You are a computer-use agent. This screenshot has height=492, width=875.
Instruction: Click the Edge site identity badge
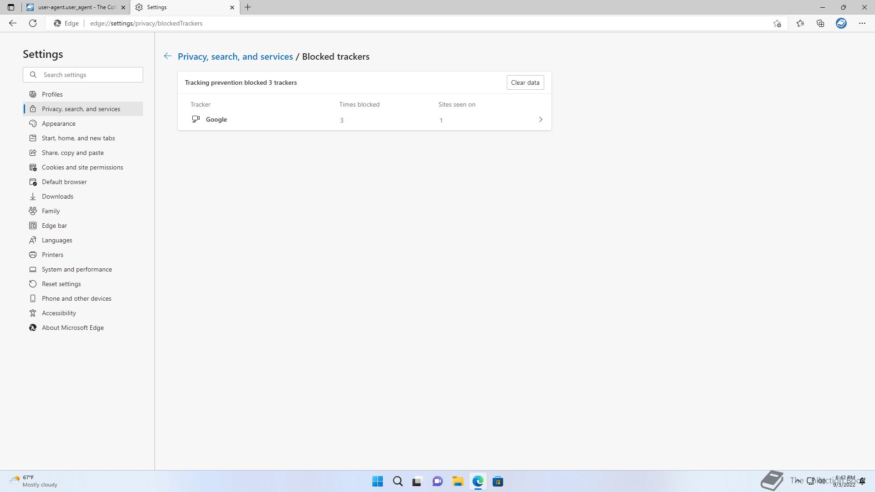[x=66, y=23]
